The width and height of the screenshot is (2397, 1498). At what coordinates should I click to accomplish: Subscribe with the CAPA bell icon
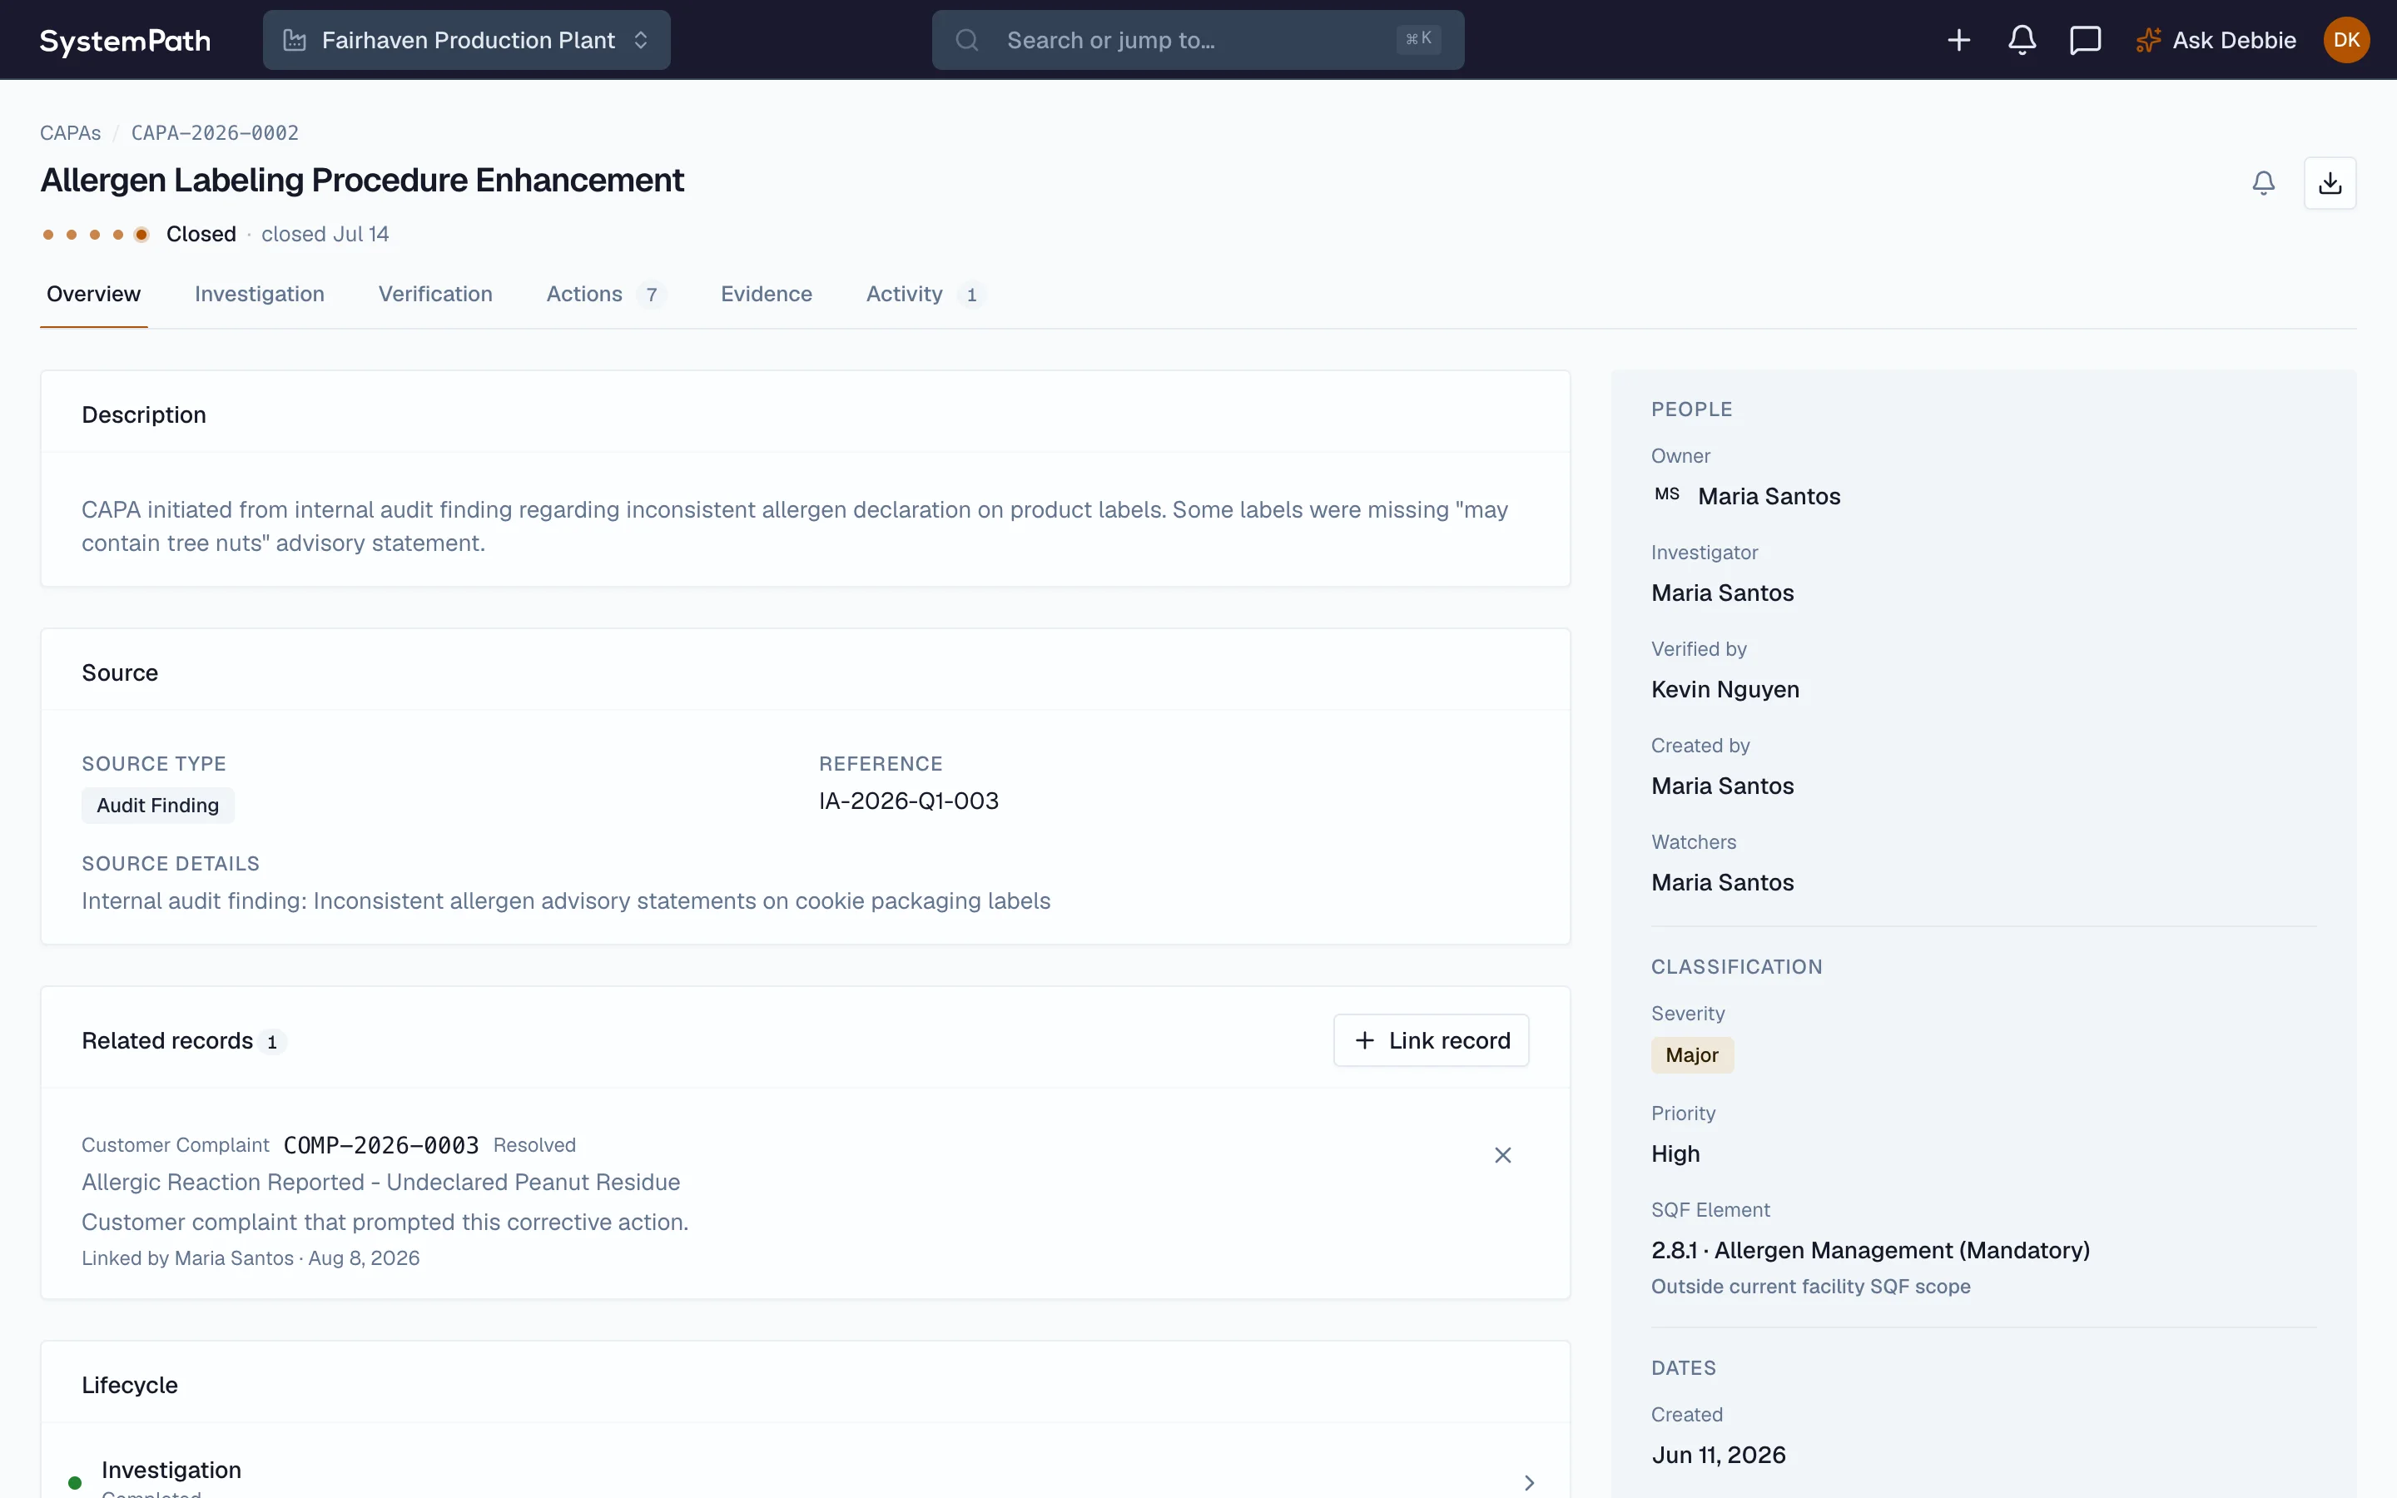[x=2263, y=182]
